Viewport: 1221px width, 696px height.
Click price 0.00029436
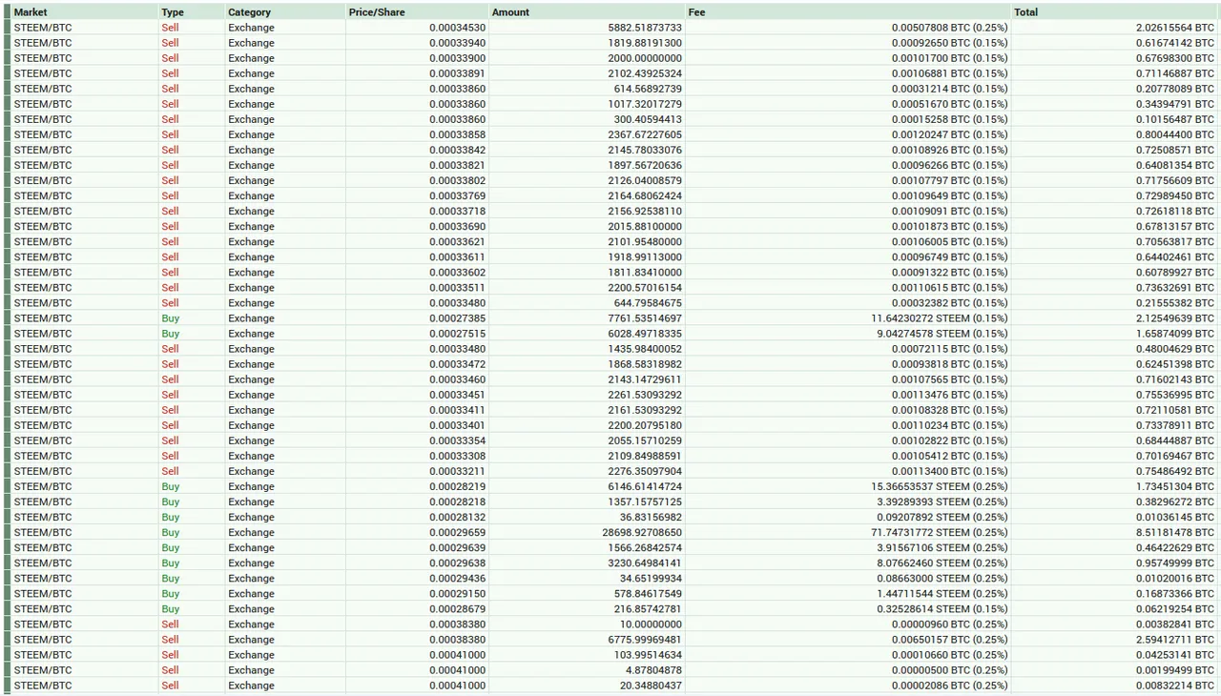click(x=457, y=578)
